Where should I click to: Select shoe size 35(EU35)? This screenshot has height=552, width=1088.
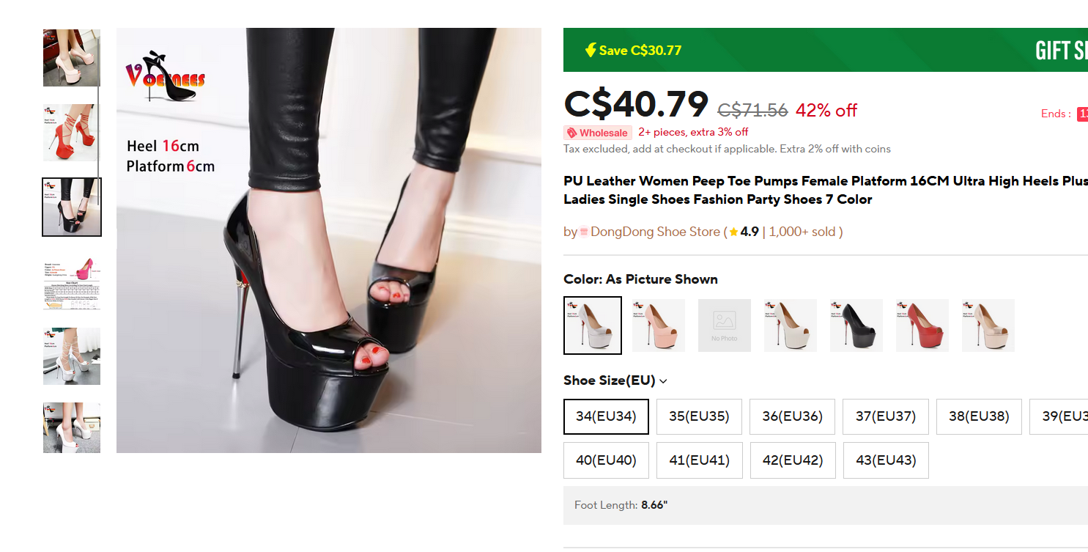tap(699, 416)
